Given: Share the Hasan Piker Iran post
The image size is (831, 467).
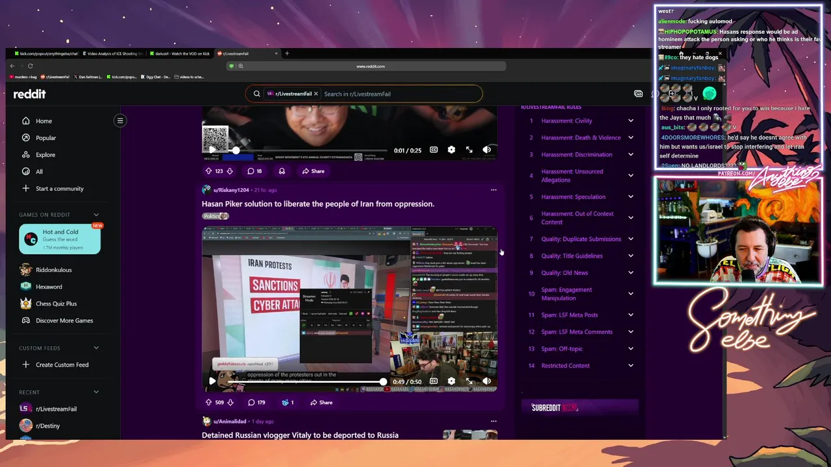Looking at the screenshot, I should pyautogui.click(x=321, y=402).
